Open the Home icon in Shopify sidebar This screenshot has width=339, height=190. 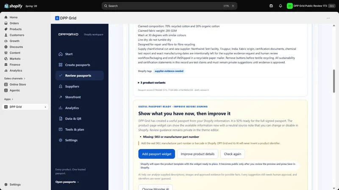click(x=6, y=17)
